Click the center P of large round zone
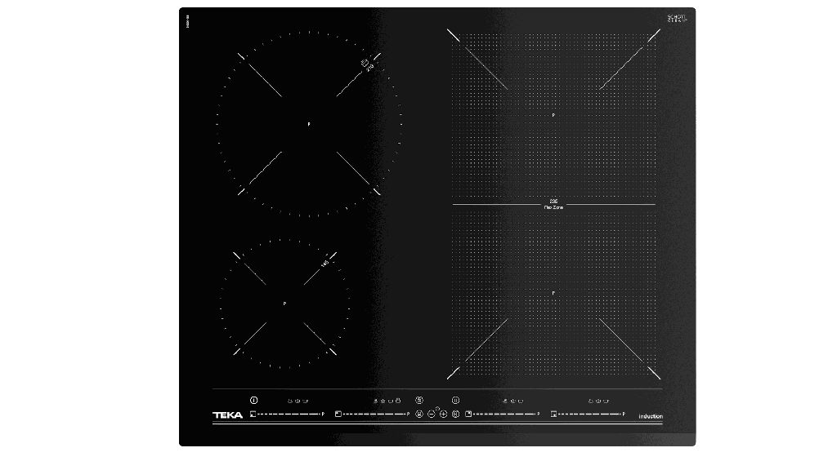The image size is (837, 470). (x=309, y=124)
